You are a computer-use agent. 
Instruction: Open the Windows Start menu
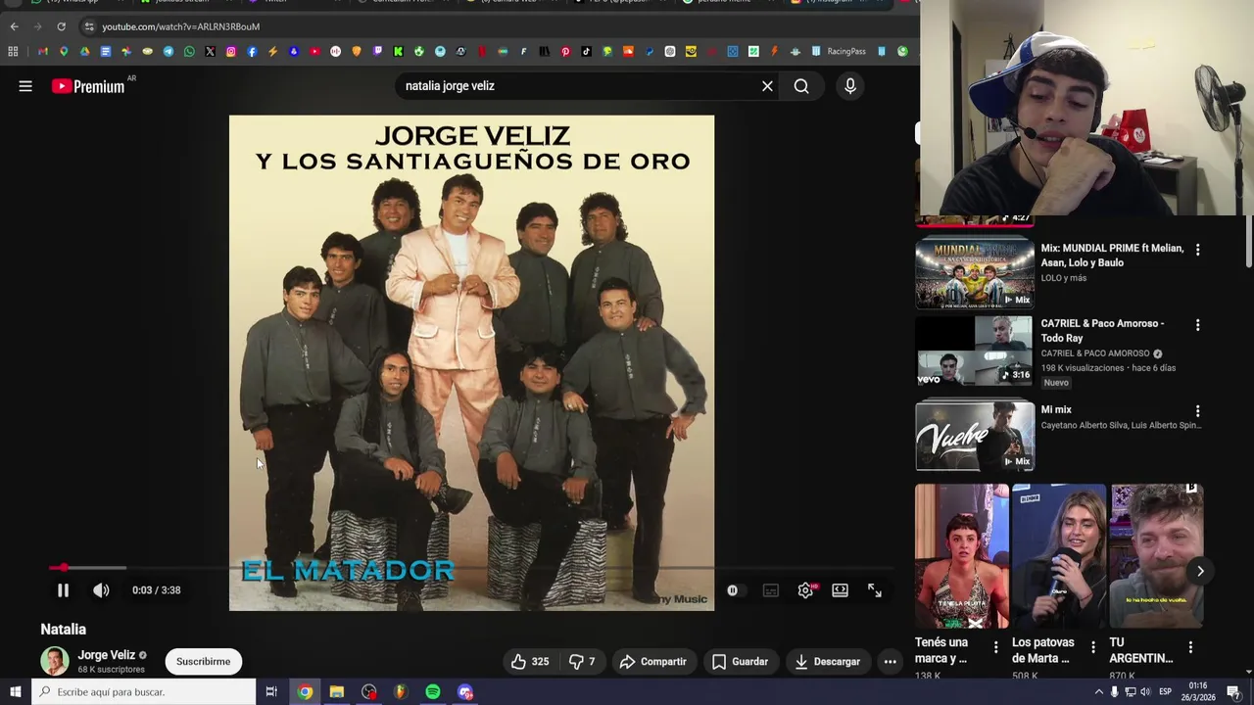(15, 692)
